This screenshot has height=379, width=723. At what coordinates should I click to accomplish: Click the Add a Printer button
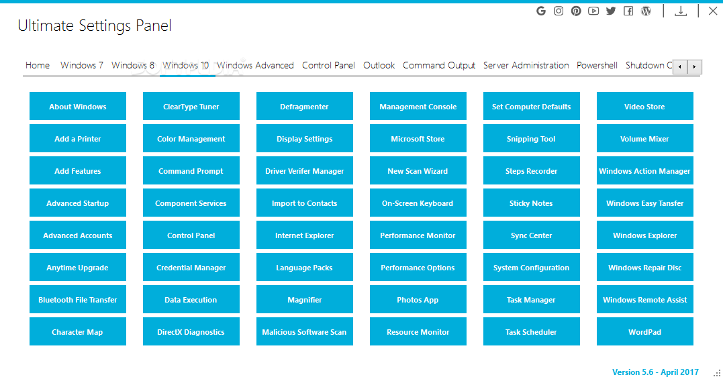78,139
